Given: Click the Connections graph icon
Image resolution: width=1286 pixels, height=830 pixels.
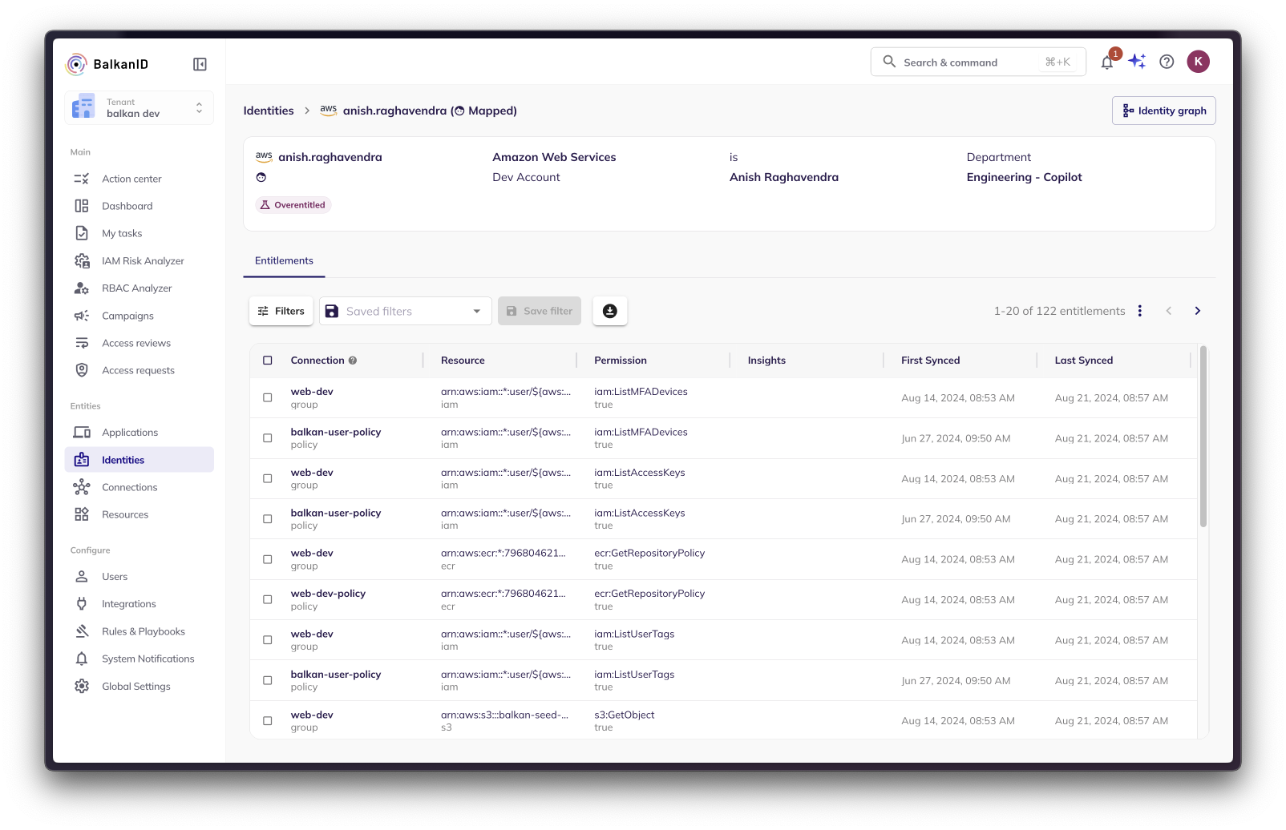Looking at the screenshot, I should point(82,487).
